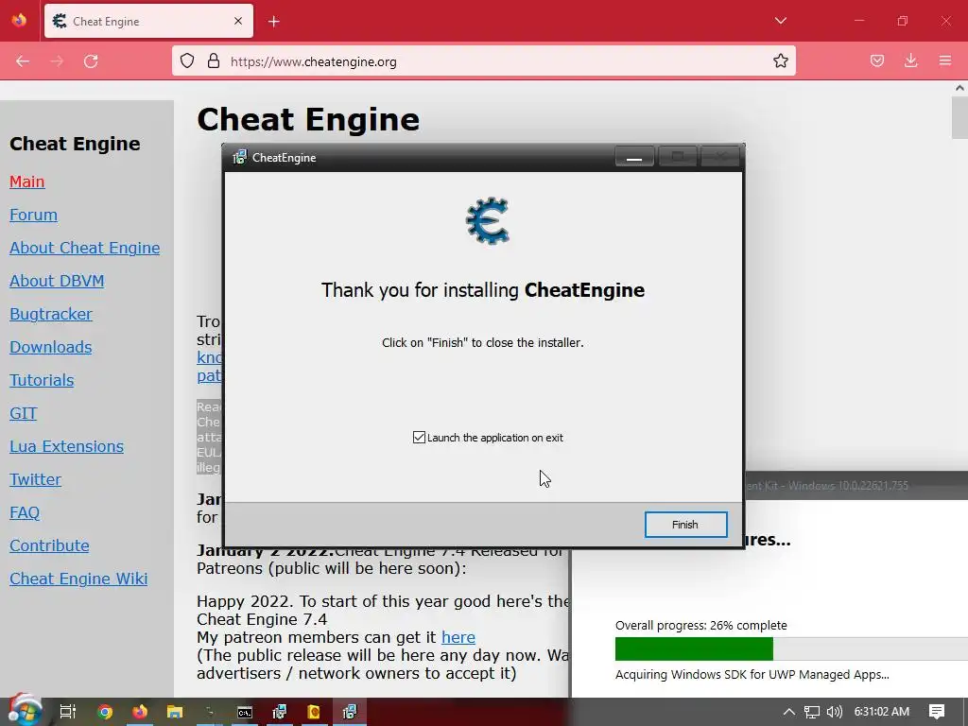Viewport: 968px width, 726px height.
Task: Switch to Firefox in the taskbar
Action: pyautogui.click(x=140, y=712)
